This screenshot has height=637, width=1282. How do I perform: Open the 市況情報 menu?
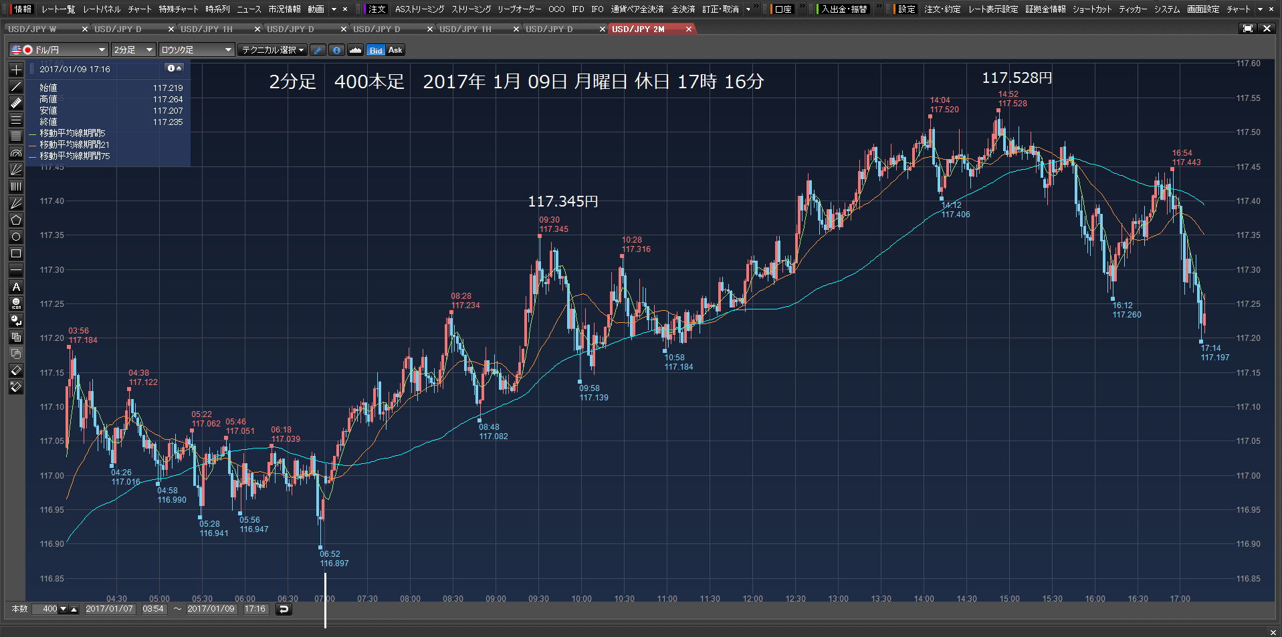pyautogui.click(x=284, y=9)
